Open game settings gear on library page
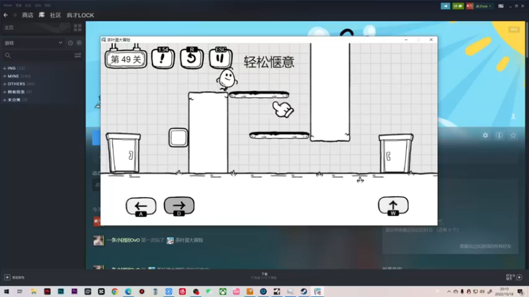The image size is (529, 297). [485, 135]
